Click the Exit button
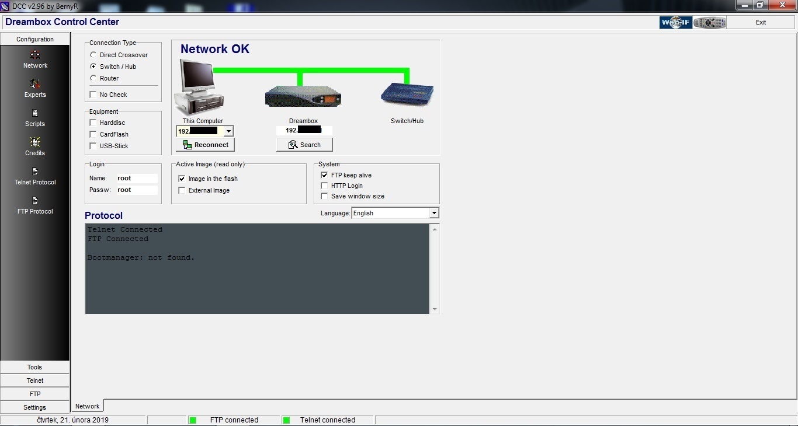Screen dimensions: 798x426 [x=761, y=22]
